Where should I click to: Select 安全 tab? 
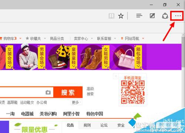(x=121, y=125)
